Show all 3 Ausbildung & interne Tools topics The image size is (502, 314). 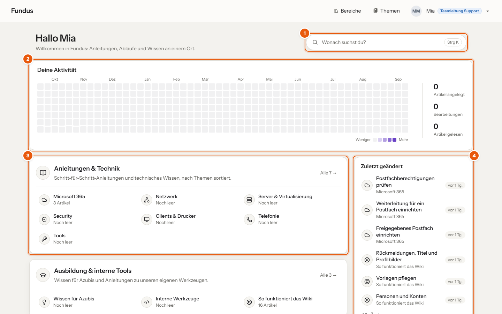[x=328, y=275]
